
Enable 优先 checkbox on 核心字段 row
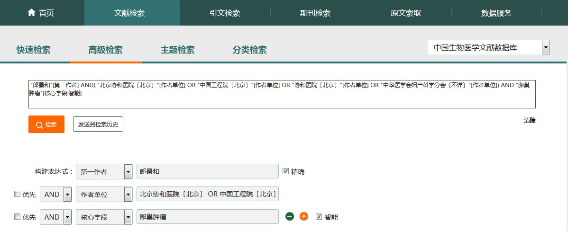[18, 217]
